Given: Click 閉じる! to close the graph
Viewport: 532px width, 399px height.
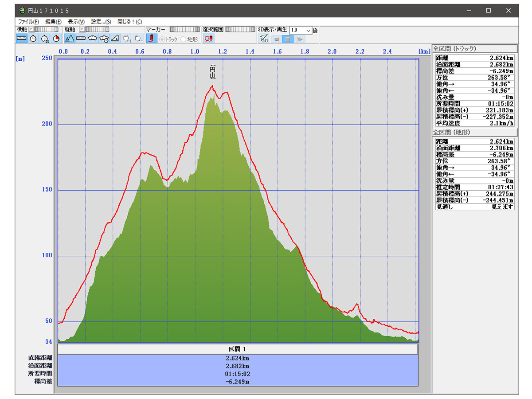Looking at the screenshot, I should 129,21.
